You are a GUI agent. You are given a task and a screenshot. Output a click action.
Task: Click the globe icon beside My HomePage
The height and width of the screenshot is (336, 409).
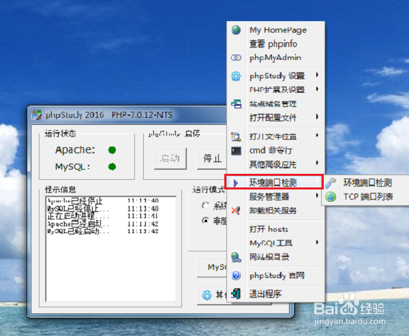tap(236, 30)
